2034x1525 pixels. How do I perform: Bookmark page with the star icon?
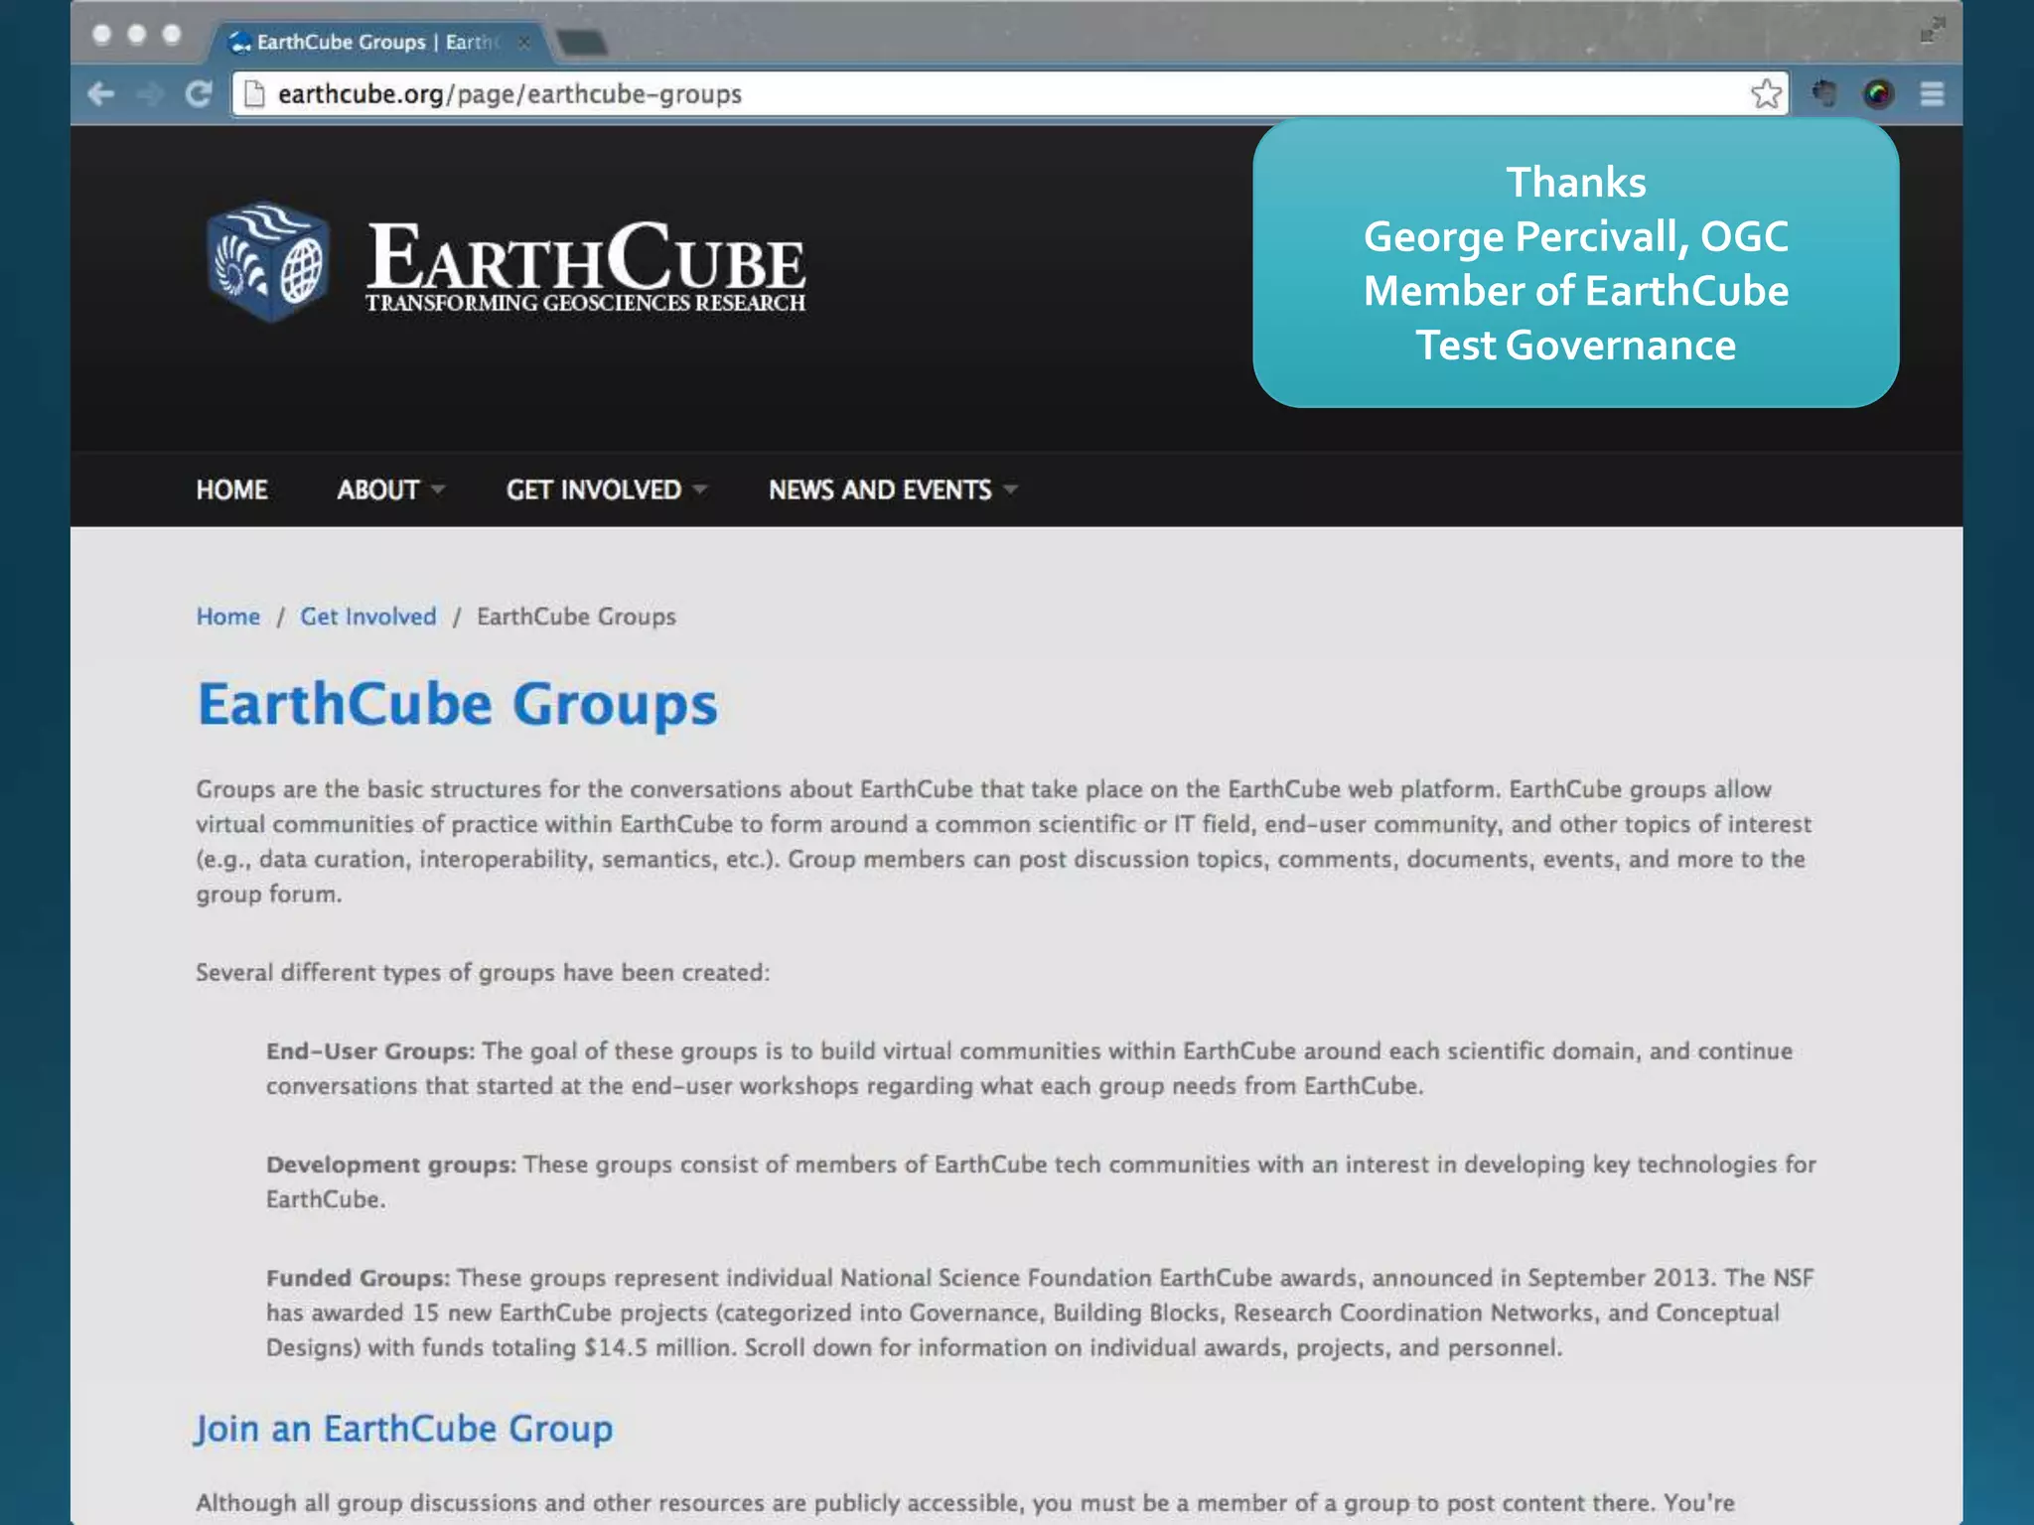[x=1766, y=93]
